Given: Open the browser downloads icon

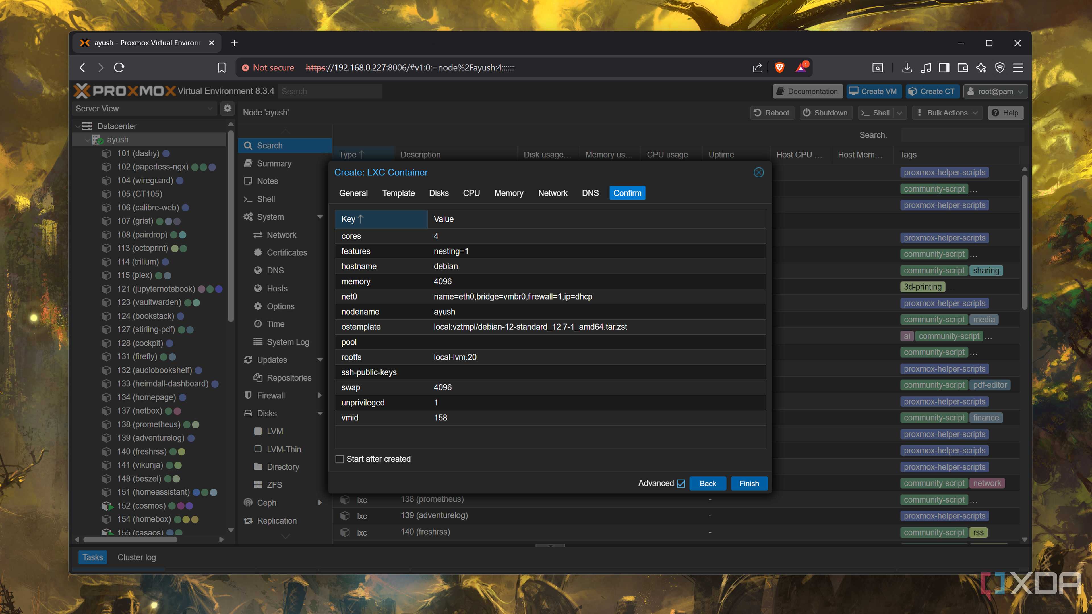Looking at the screenshot, I should [907, 68].
